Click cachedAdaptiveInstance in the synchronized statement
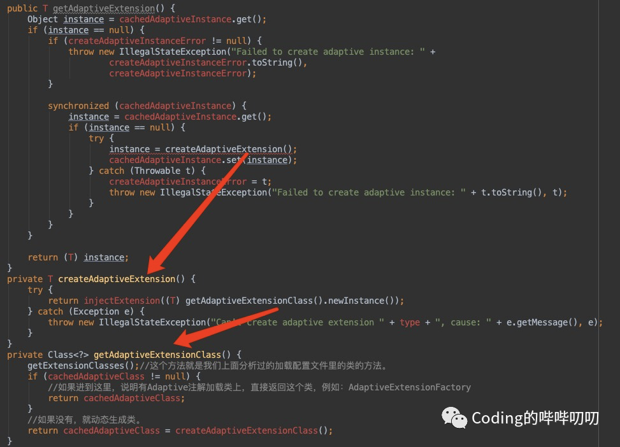The height and width of the screenshot is (447, 620). point(175,106)
